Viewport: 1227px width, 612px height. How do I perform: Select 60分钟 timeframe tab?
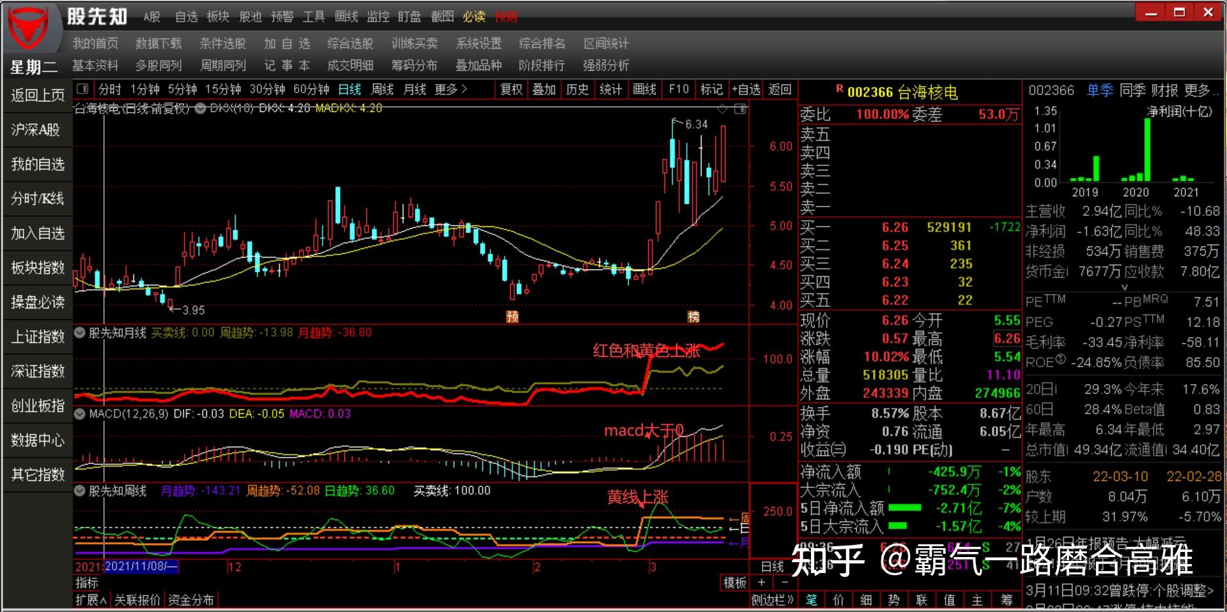tap(311, 89)
